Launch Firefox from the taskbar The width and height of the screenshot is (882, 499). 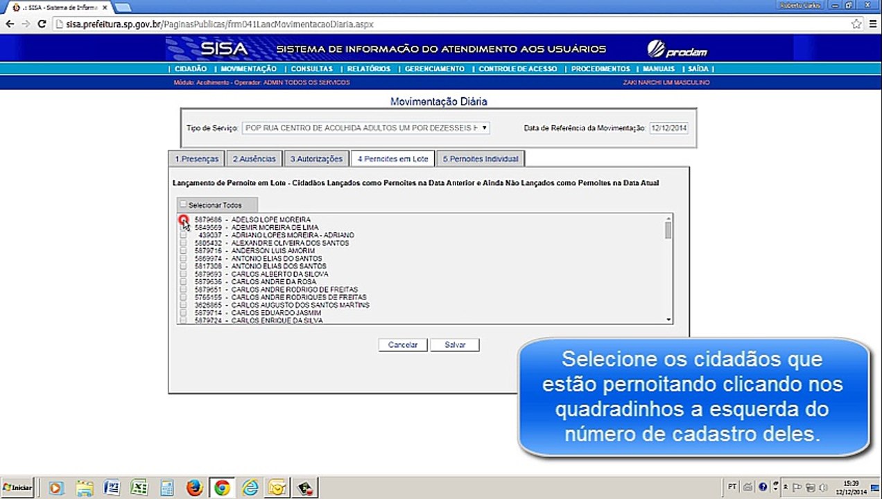pyautogui.click(x=195, y=488)
